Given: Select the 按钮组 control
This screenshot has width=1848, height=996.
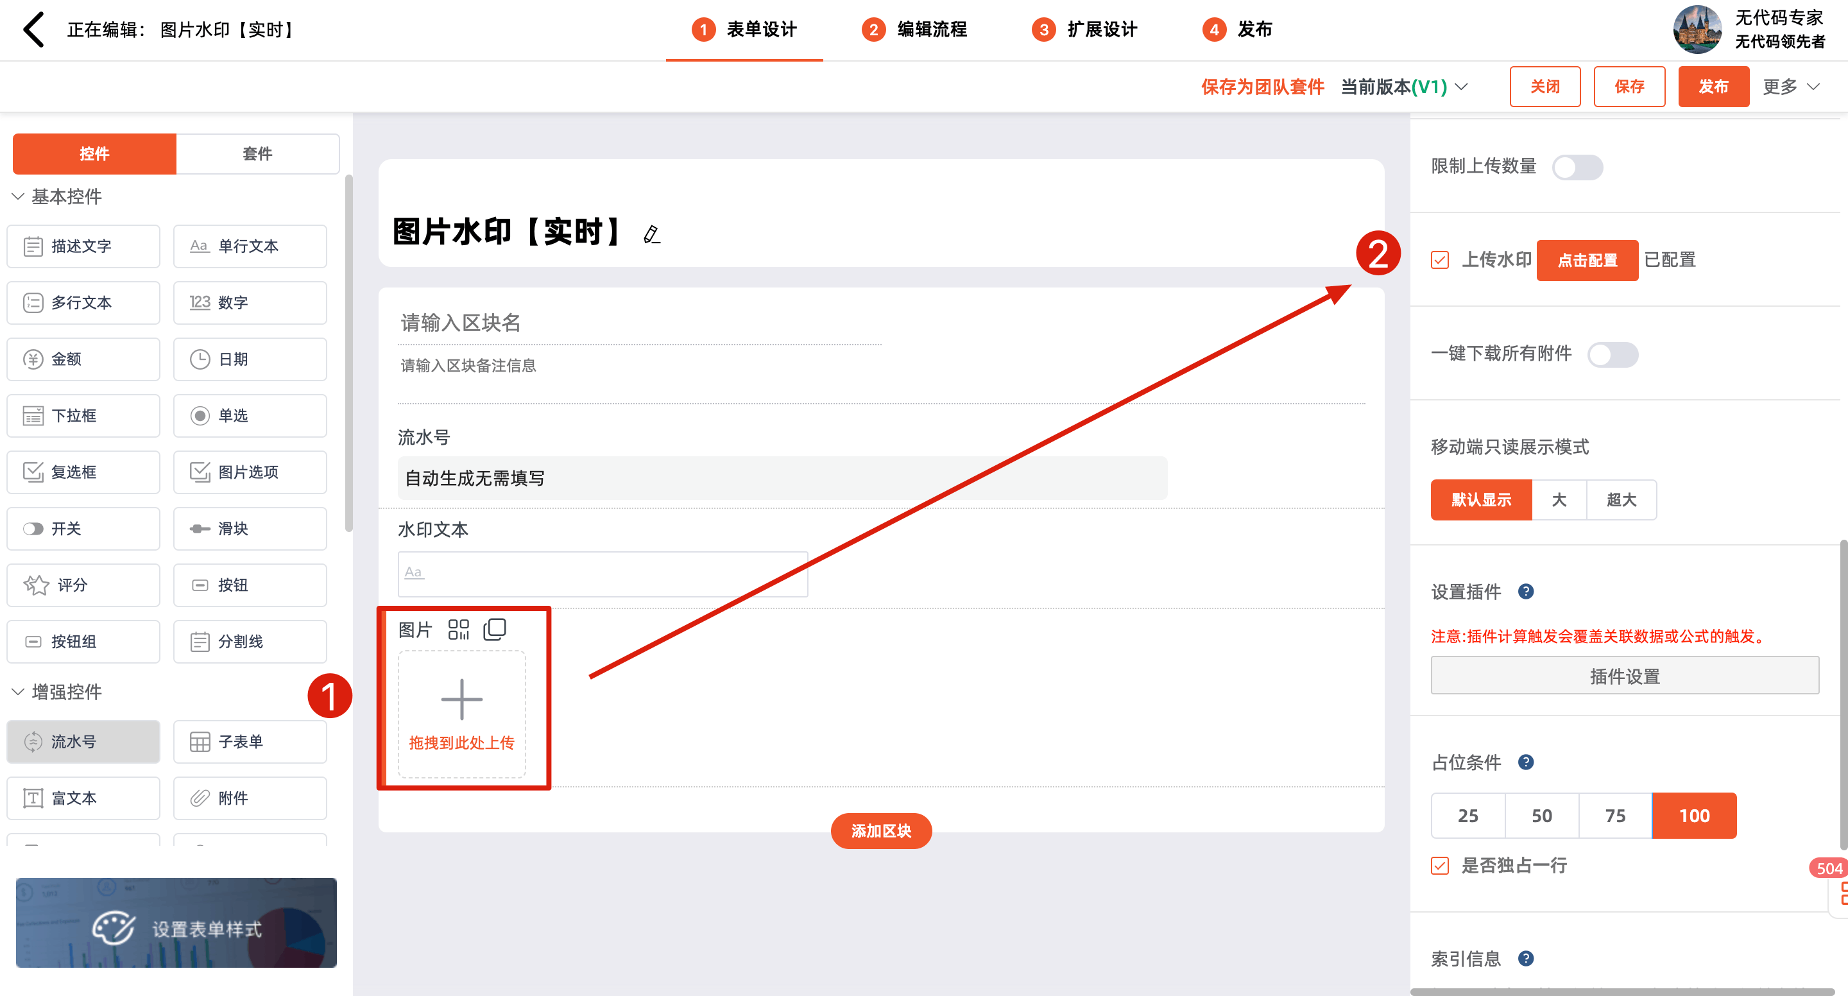Looking at the screenshot, I should (83, 642).
